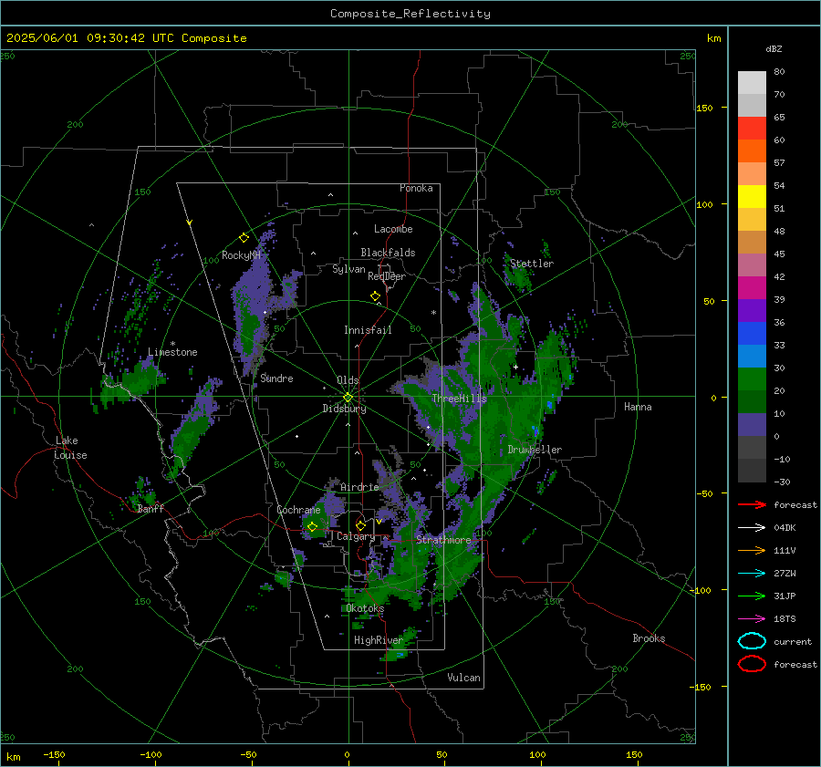
Task: Click the yellow diamond marker below Cochrane
Action: click(x=312, y=527)
